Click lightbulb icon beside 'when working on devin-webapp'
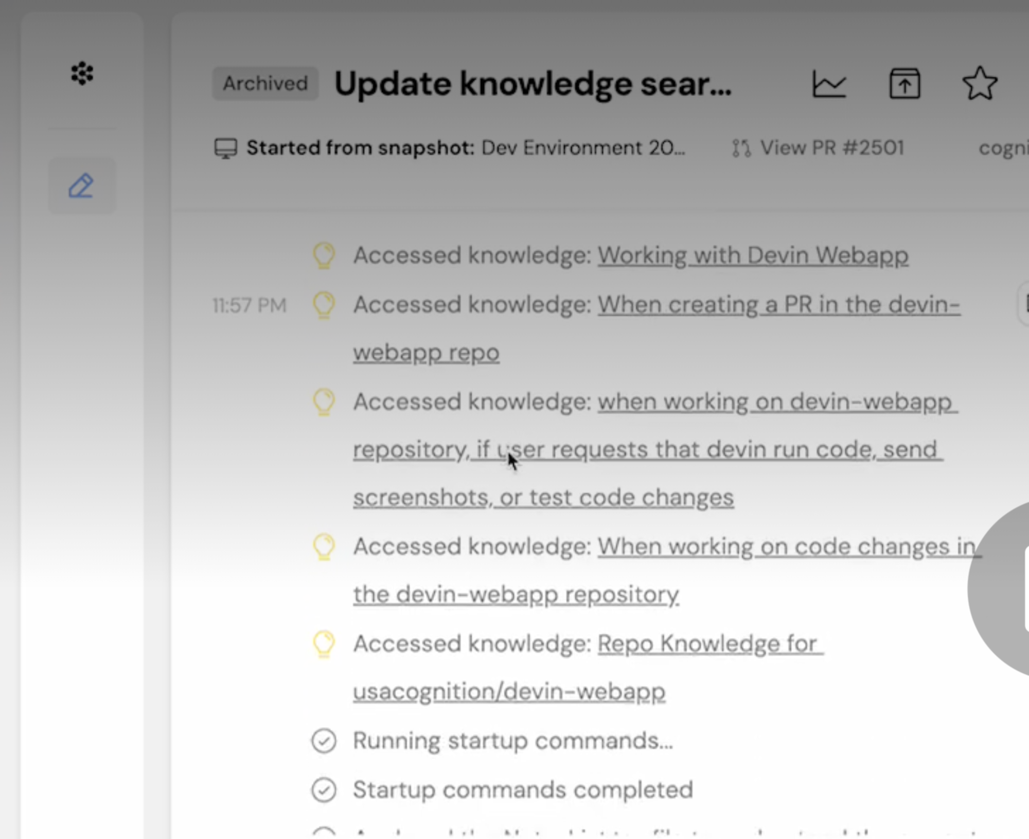Viewport: 1029px width, 839px height. pyautogui.click(x=324, y=402)
